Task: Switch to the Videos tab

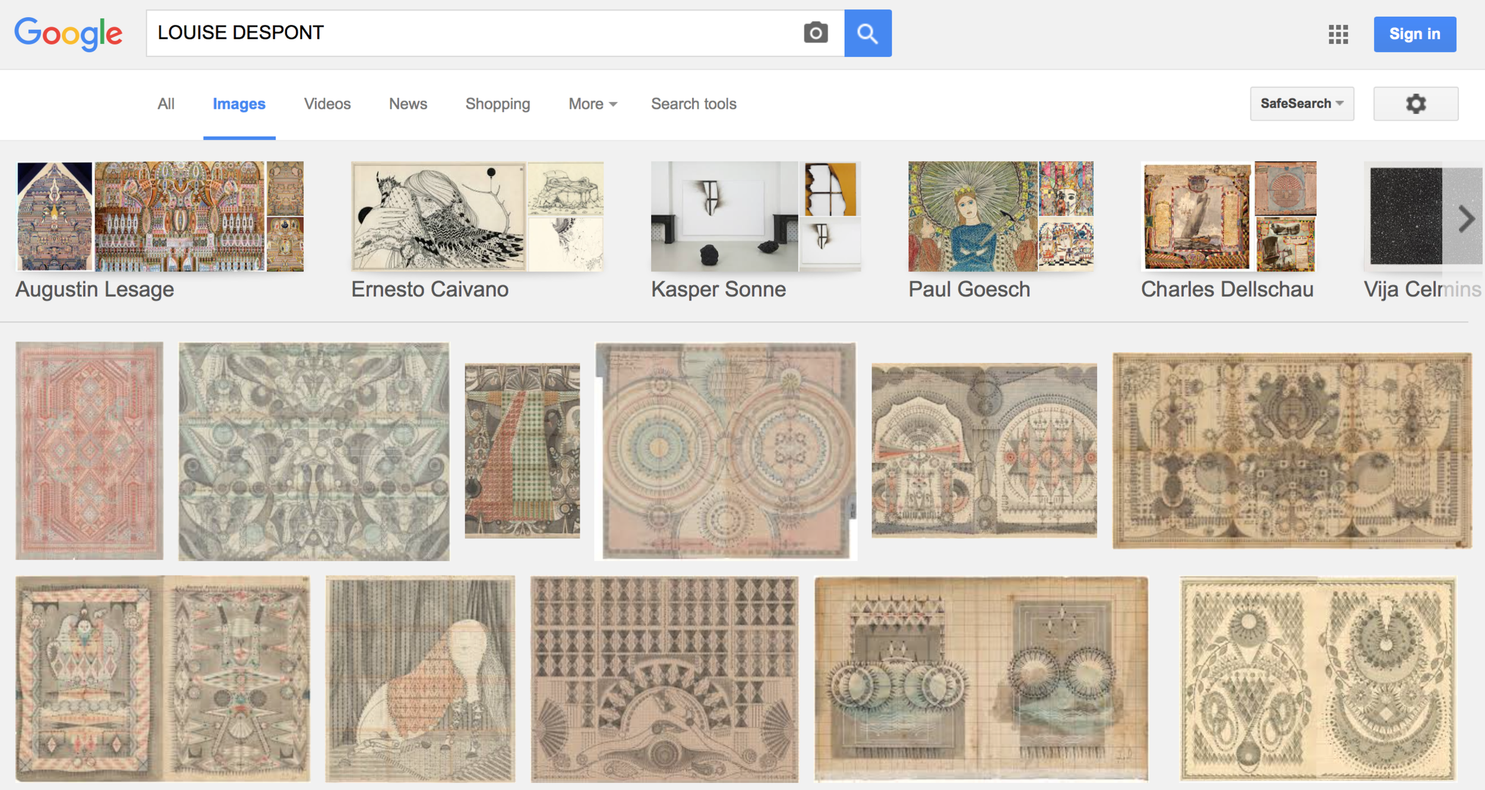Action: tap(327, 104)
